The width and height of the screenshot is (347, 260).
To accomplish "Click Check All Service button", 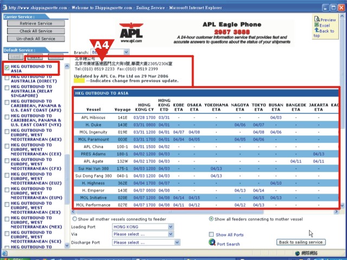I will coord(36,31).
